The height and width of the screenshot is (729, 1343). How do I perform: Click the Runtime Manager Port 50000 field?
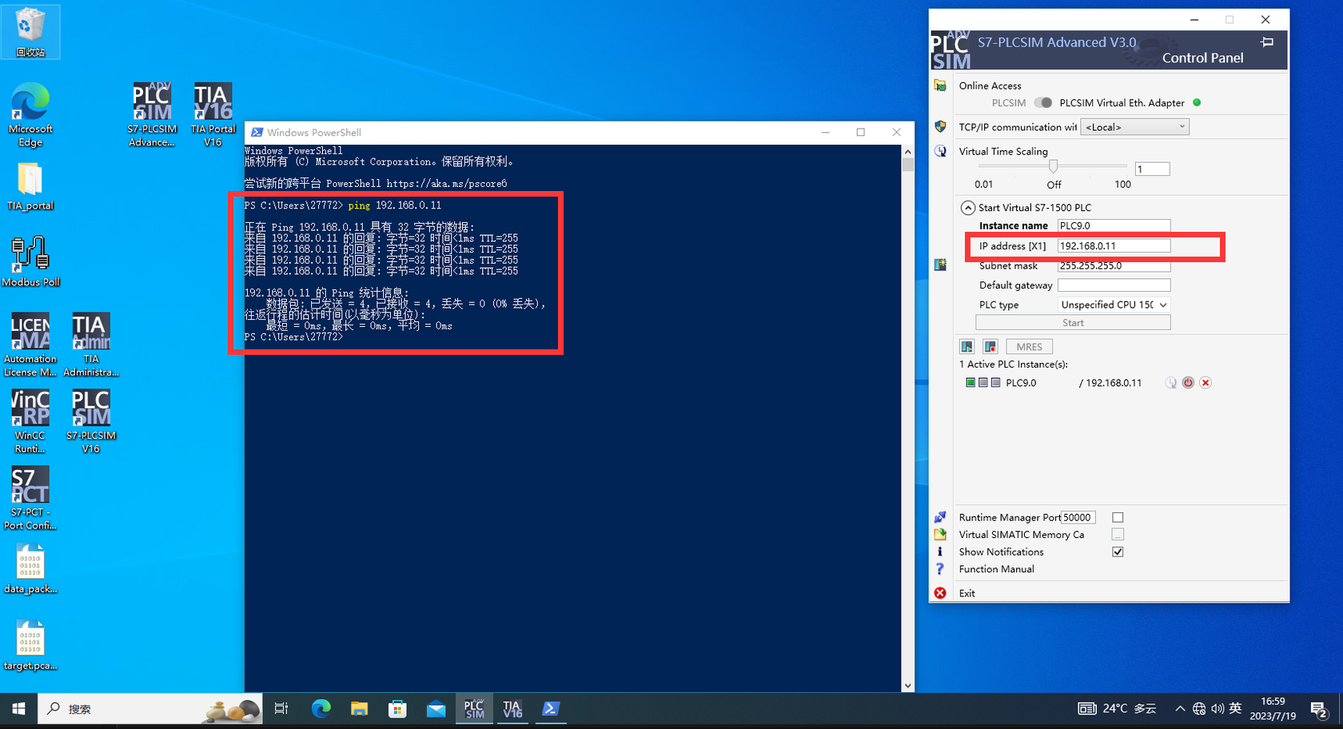(1078, 517)
